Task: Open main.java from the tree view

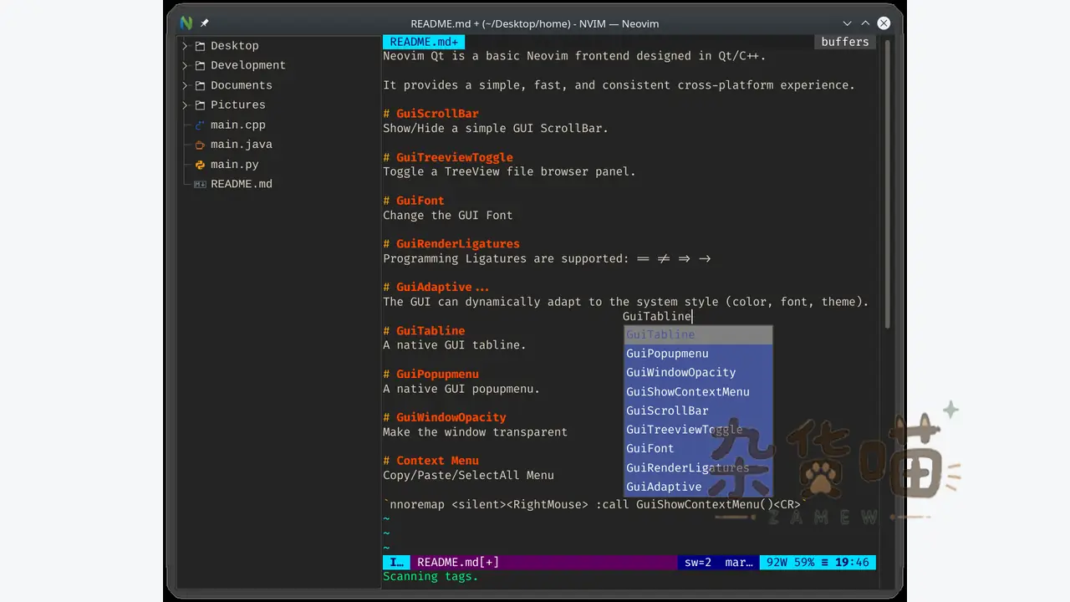Action: [242, 145]
